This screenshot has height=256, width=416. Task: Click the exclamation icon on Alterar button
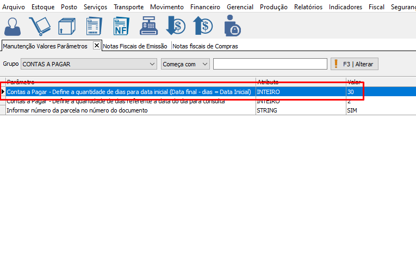click(336, 64)
